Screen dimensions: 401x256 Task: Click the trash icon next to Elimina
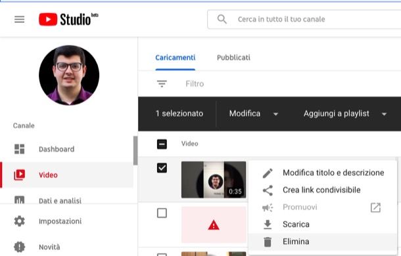click(x=268, y=242)
